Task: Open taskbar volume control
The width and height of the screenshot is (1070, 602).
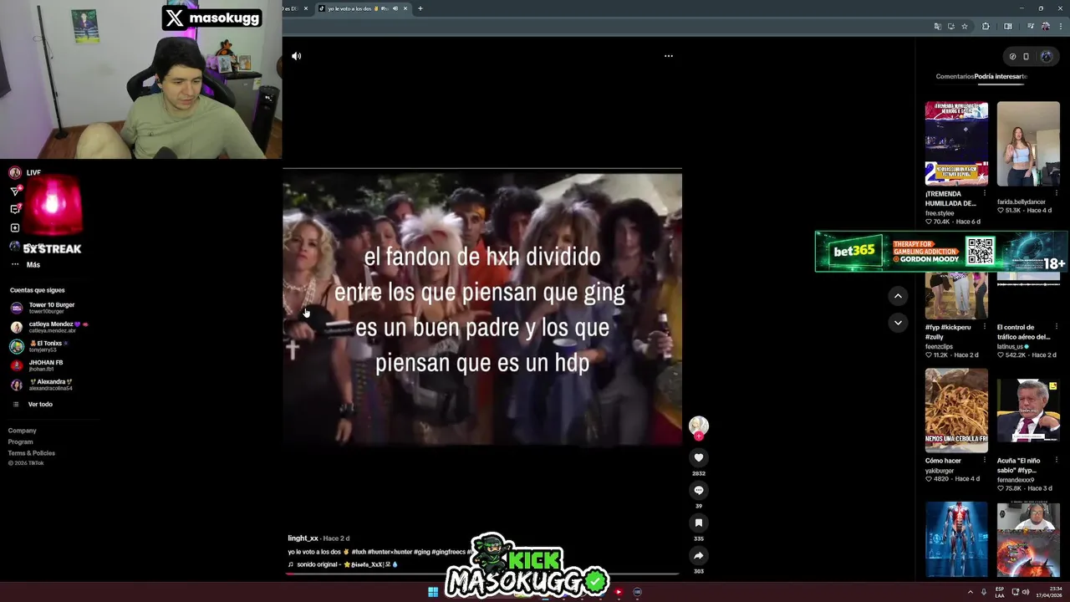Action: point(1026,592)
